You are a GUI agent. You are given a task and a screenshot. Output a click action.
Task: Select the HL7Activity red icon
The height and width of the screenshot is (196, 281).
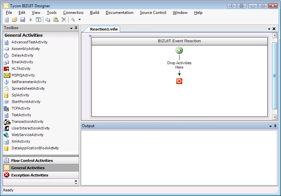tap(6, 69)
